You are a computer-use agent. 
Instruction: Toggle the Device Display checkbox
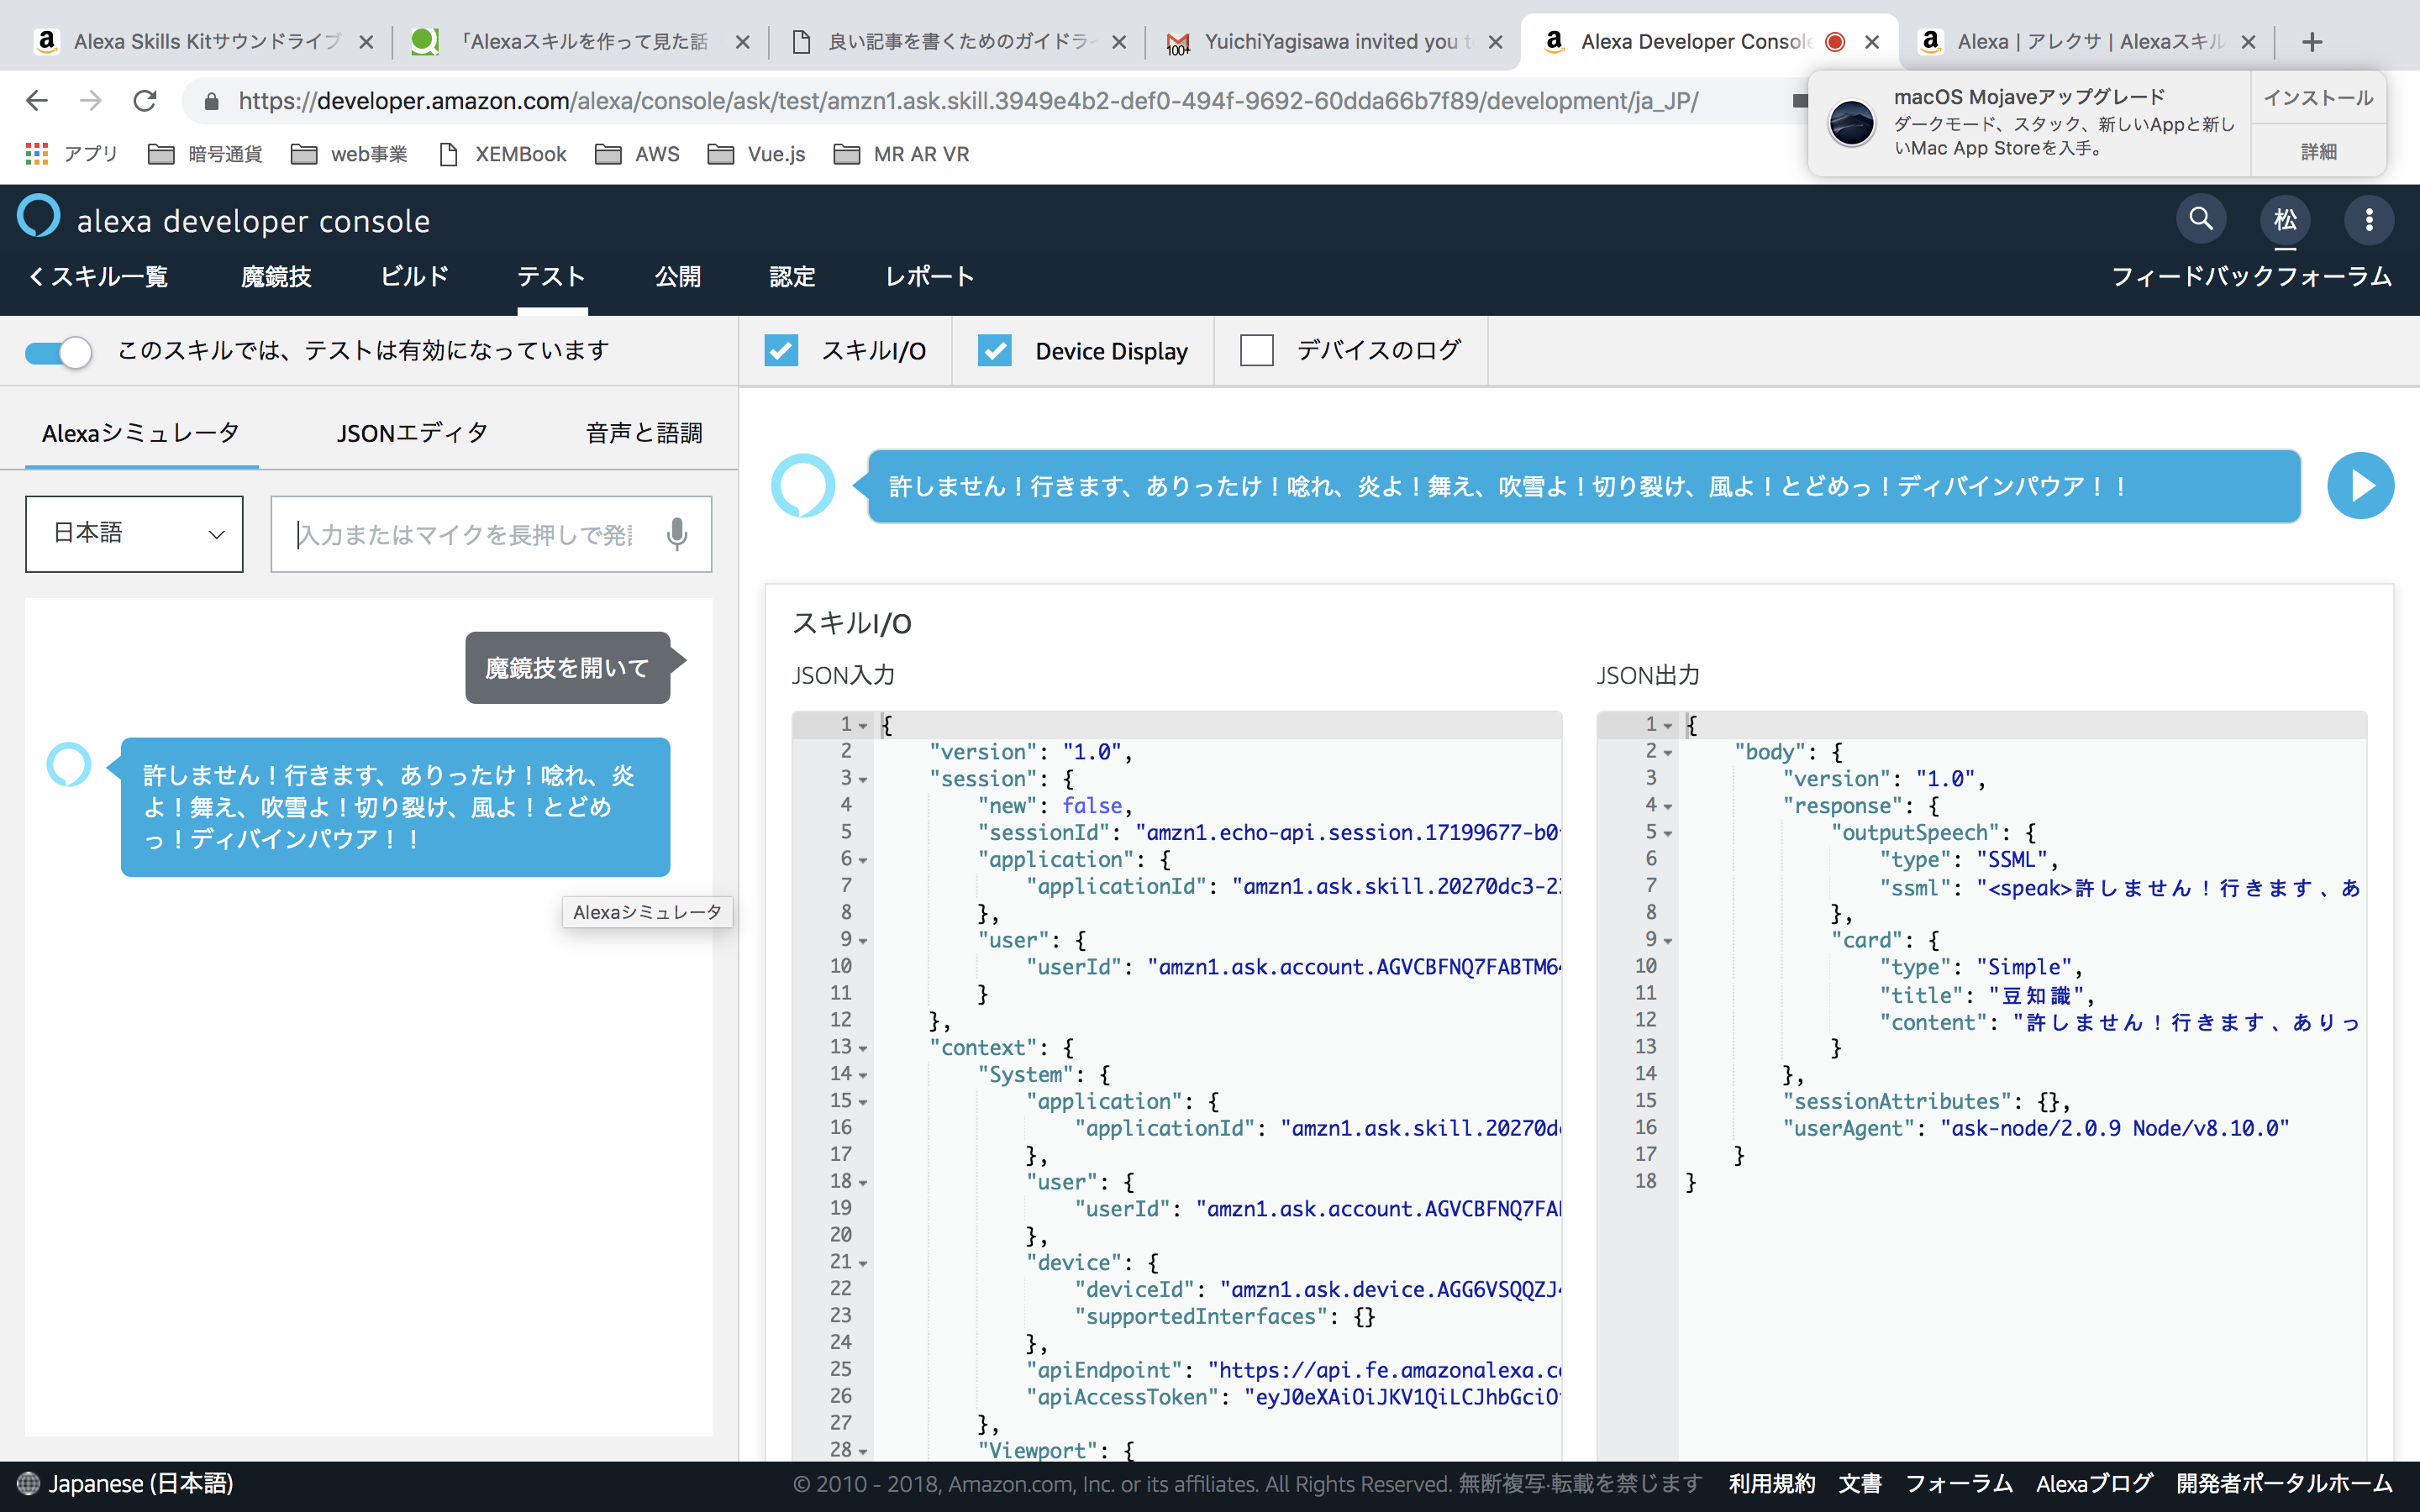point(993,350)
